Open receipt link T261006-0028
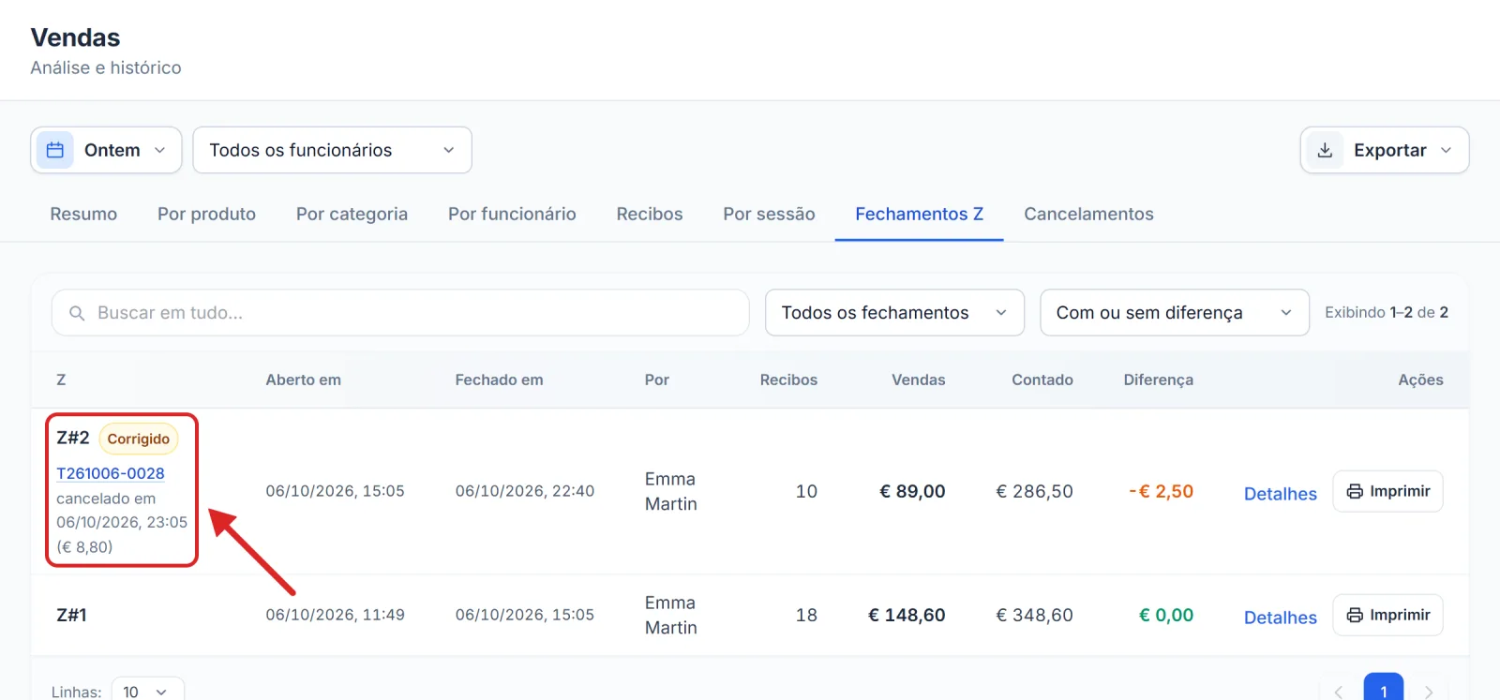The image size is (1500, 700). click(111, 473)
